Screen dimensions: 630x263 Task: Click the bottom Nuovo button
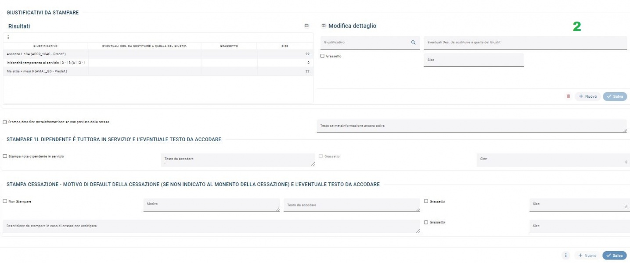coord(587,256)
